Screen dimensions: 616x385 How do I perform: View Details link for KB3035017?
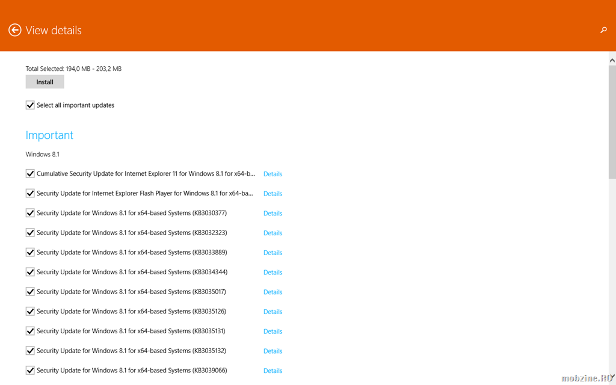coord(273,292)
